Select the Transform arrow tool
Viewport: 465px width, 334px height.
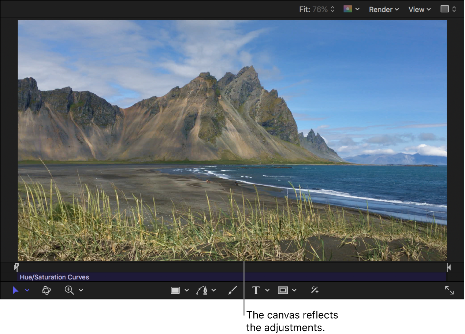pyautogui.click(x=15, y=290)
